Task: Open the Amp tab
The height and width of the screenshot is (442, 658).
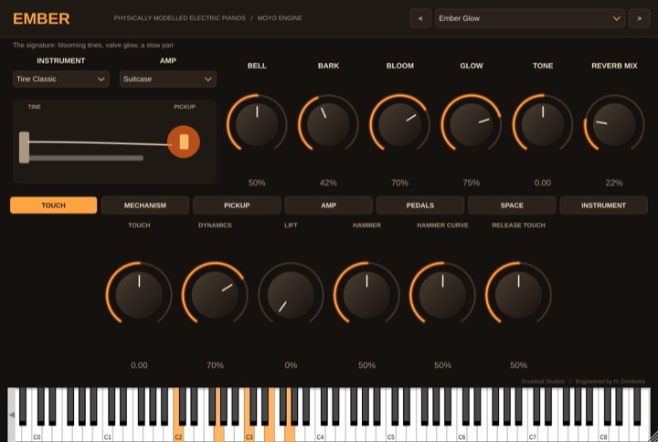Action: (x=329, y=205)
